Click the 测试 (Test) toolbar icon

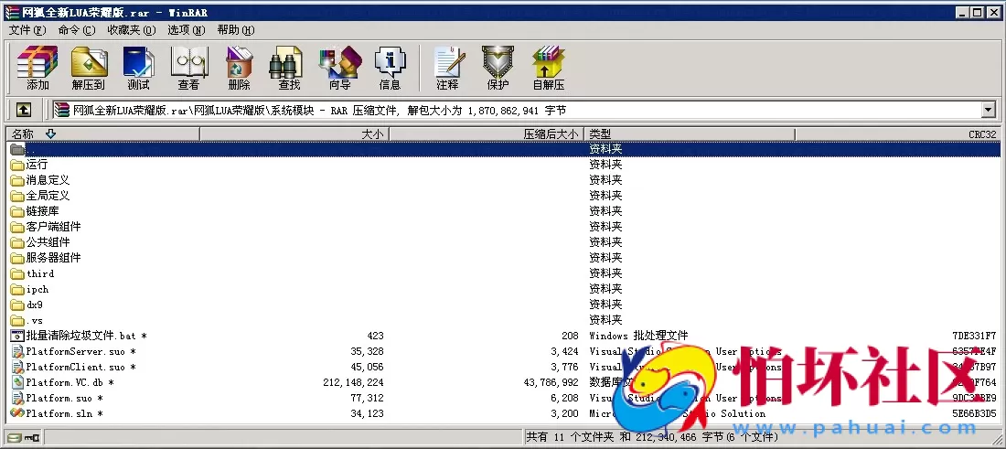pos(138,68)
